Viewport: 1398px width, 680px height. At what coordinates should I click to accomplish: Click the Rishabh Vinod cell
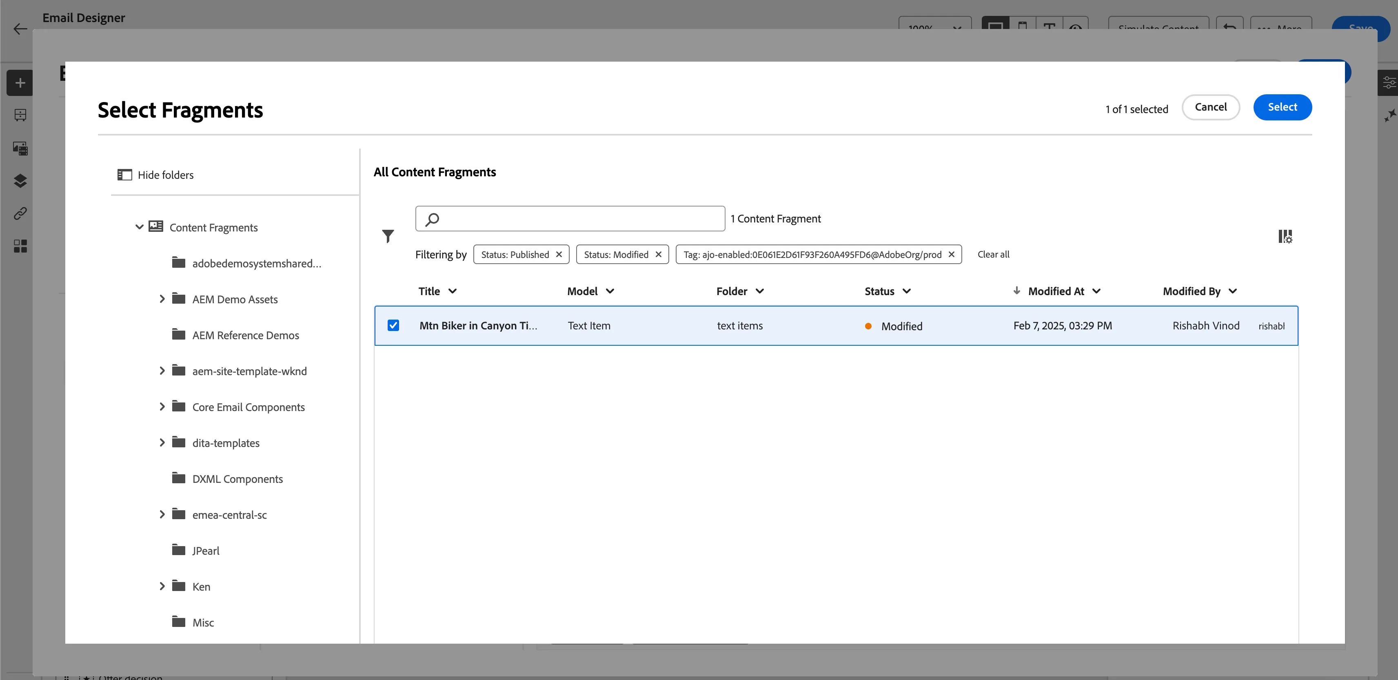(1206, 326)
